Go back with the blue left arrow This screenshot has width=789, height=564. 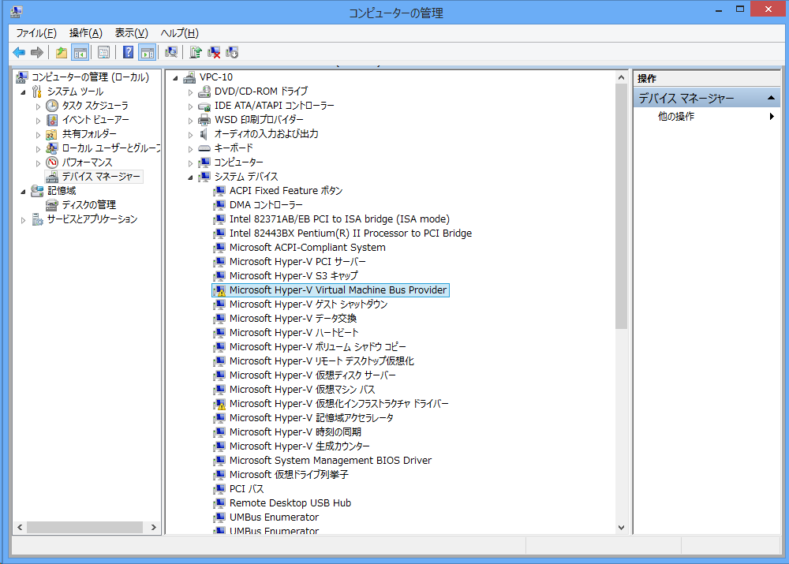tap(19, 52)
